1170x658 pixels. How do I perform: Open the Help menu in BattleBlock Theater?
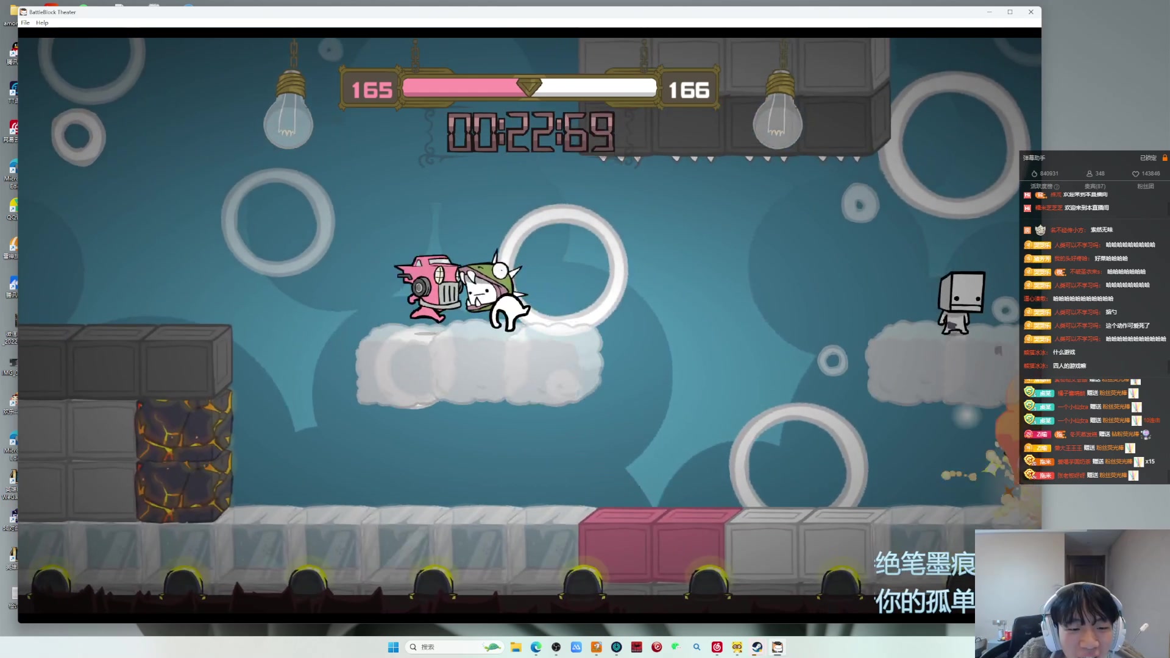42,23
